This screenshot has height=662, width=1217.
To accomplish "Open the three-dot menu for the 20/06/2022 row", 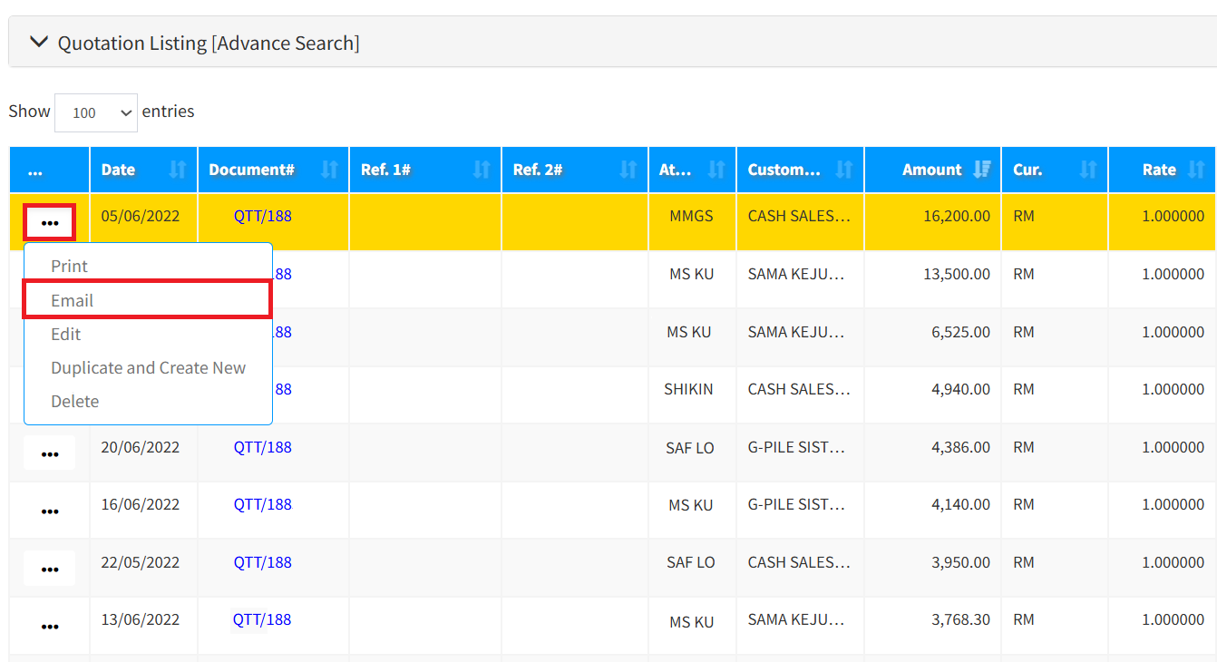I will pyautogui.click(x=50, y=453).
